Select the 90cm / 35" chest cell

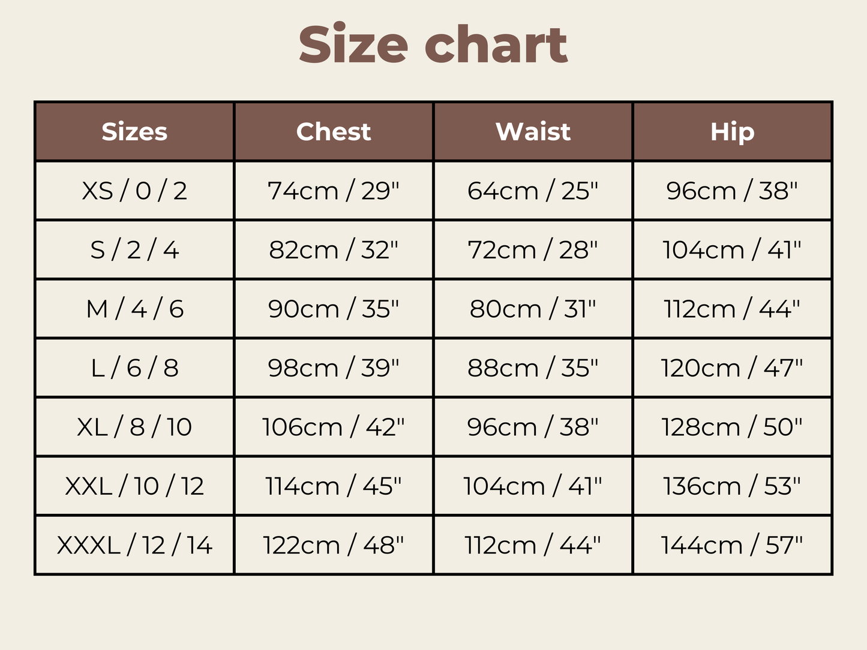coord(334,309)
